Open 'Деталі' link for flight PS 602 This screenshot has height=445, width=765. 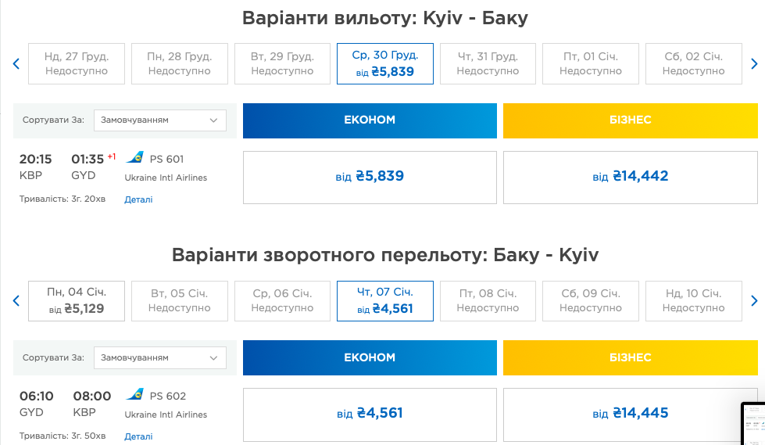[138, 436]
